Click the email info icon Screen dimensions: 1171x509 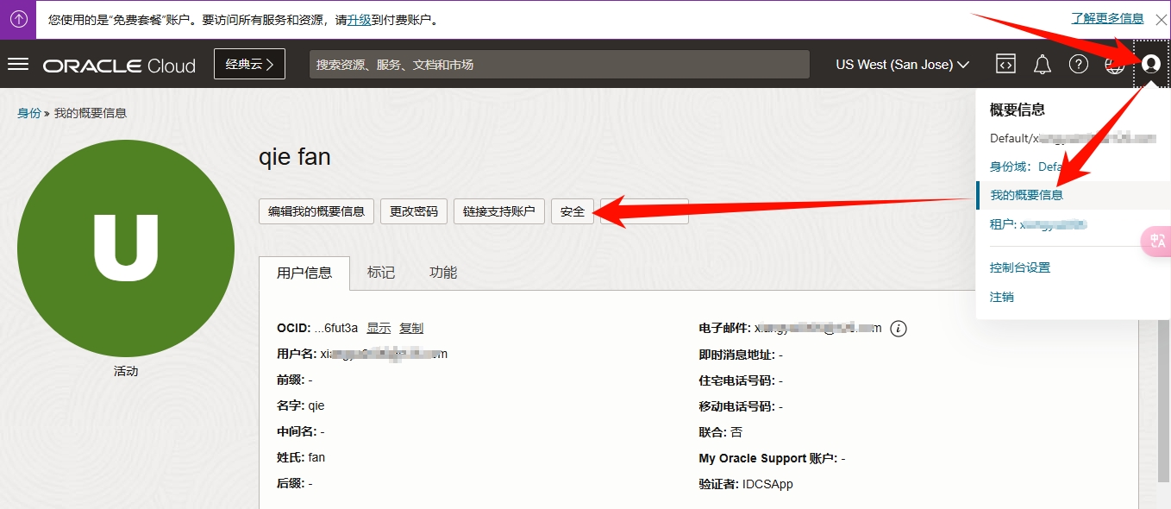pyautogui.click(x=899, y=329)
